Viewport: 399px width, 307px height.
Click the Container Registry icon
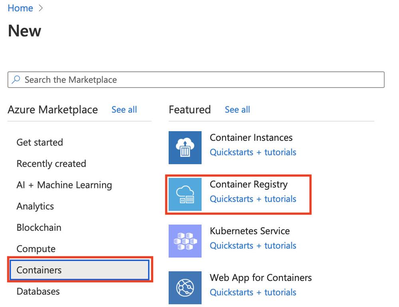[185, 194]
